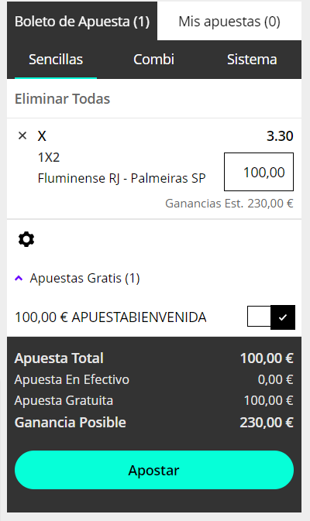Switch to the Mis apuestas (0) tab
This screenshot has height=521, width=310.
pos(229,21)
